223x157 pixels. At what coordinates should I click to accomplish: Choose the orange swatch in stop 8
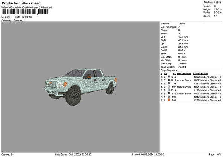[x=169, y=100]
